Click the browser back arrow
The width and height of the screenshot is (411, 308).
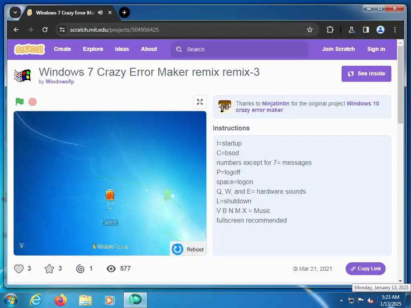[x=16, y=30]
